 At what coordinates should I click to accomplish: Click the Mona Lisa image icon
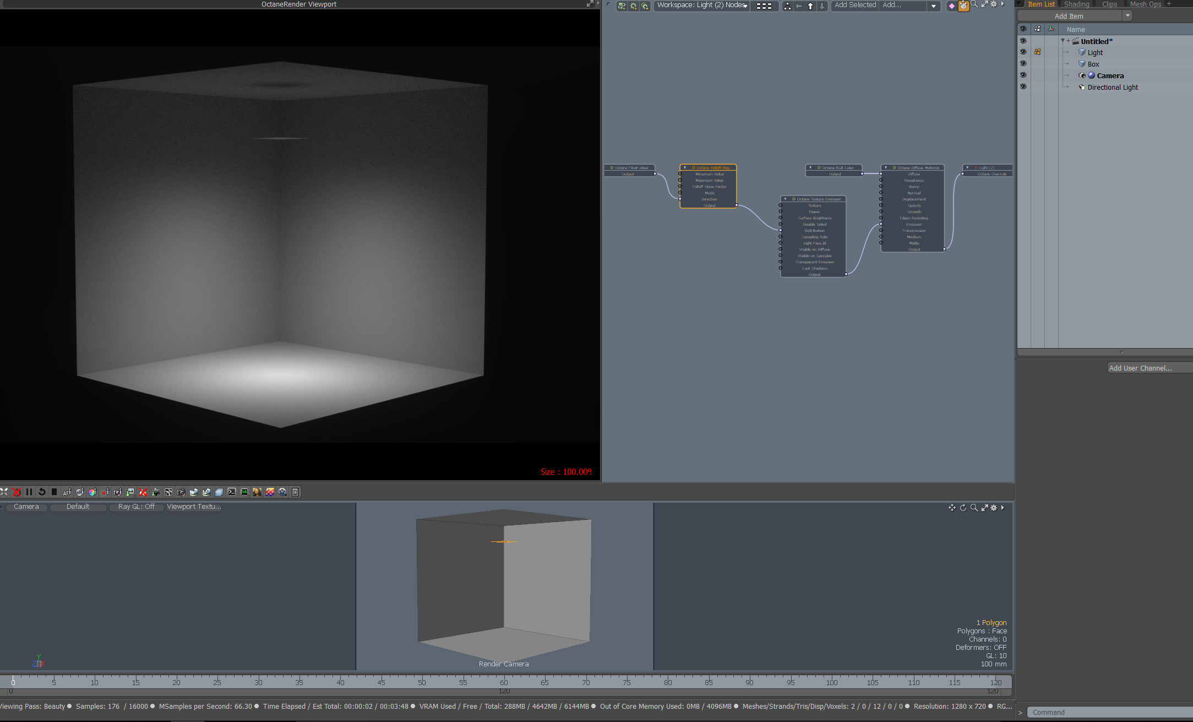point(257,492)
